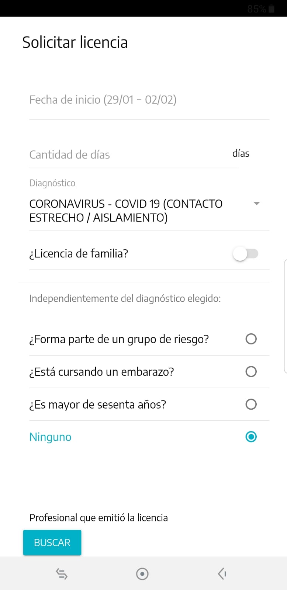Viewport: 287px width, 590px height.
Task: Tap the Android back navigation icon
Action: pos(222,574)
